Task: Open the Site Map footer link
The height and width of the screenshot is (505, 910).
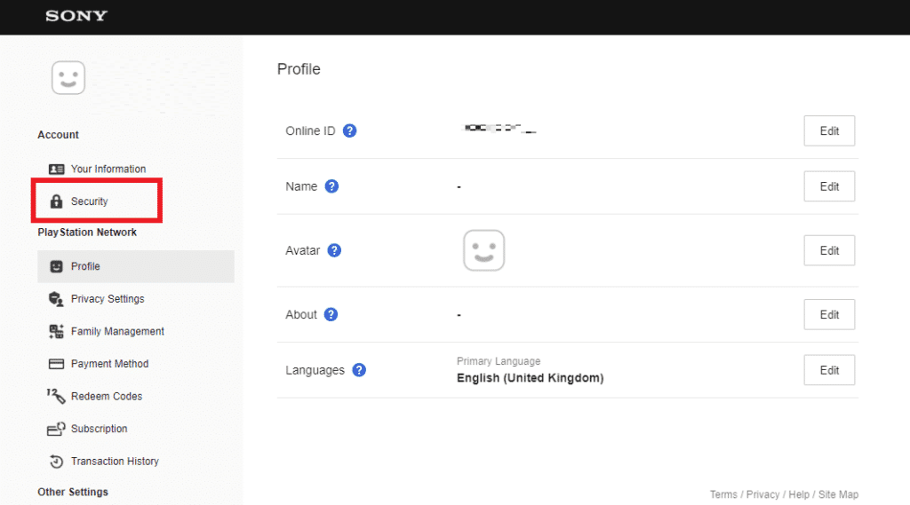Action: click(x=838, y=494)
